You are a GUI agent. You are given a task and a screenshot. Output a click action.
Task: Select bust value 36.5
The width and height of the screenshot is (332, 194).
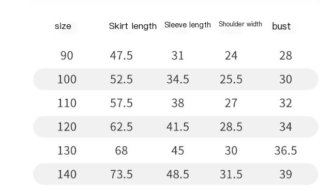(285, 151)
